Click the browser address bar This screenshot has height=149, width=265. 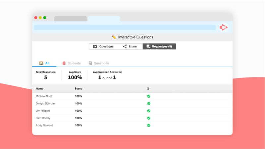(x=125, y=27)
